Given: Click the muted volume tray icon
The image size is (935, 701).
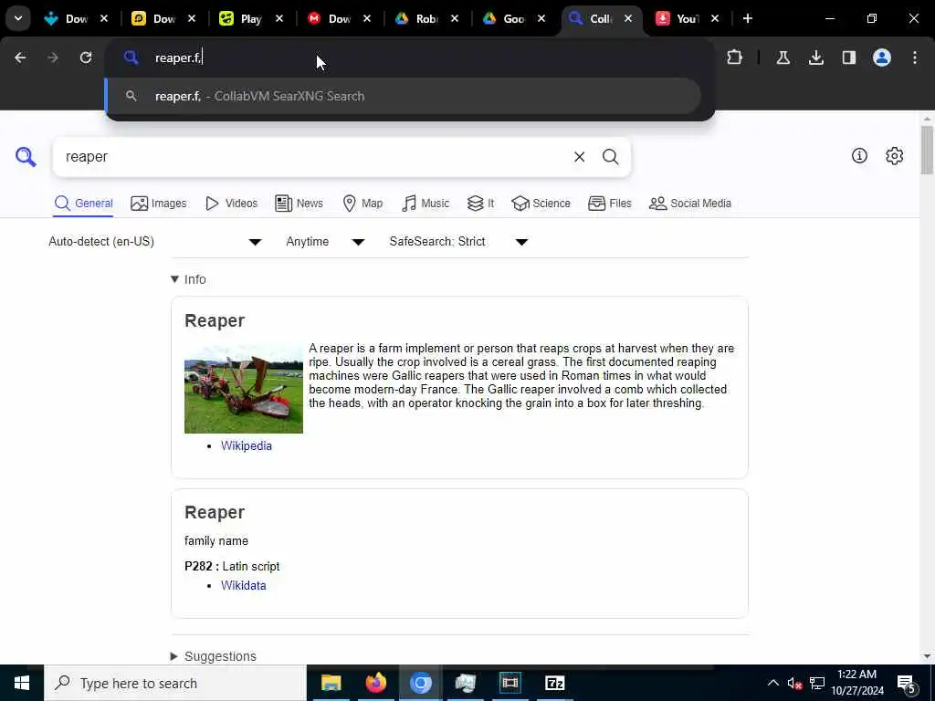Looking at the screenshot, I should (x=794, y=683).
